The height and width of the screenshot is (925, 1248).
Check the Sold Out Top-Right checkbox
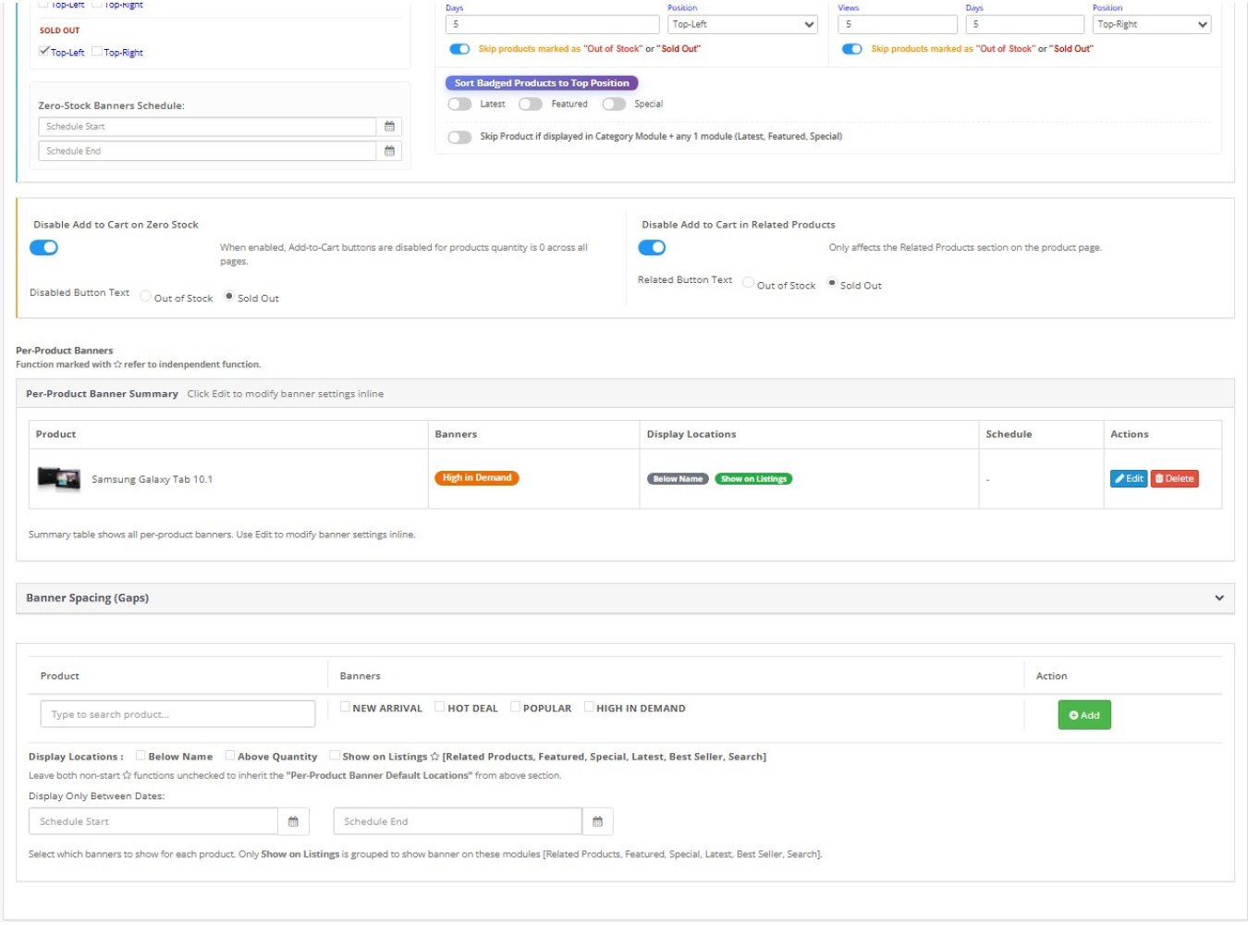pyautogui.click(x=97, y=52)
